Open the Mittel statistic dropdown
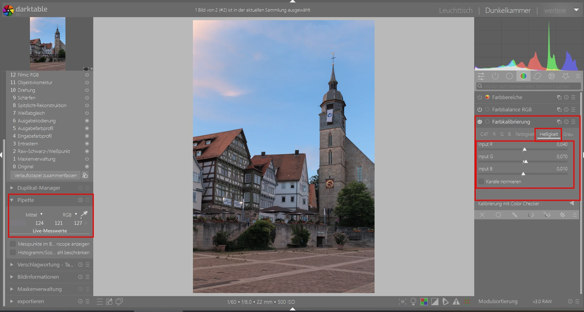584x312 pixels. [34, 215]
